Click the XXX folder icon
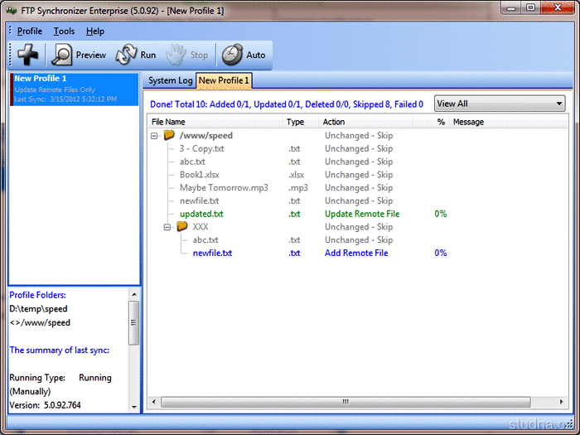 tap(181, 226)
